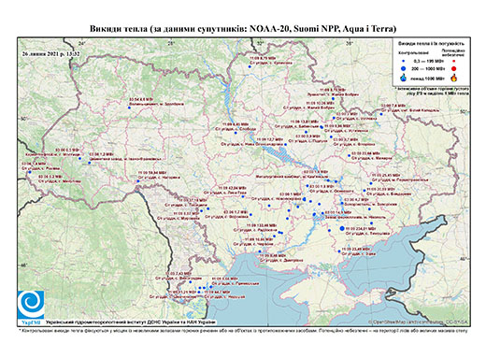Image resolution: width=486 pixels, height=344 pixels.
Task: Click the blue marker near 6.79 MW label
Action: (x=250, y=66)
